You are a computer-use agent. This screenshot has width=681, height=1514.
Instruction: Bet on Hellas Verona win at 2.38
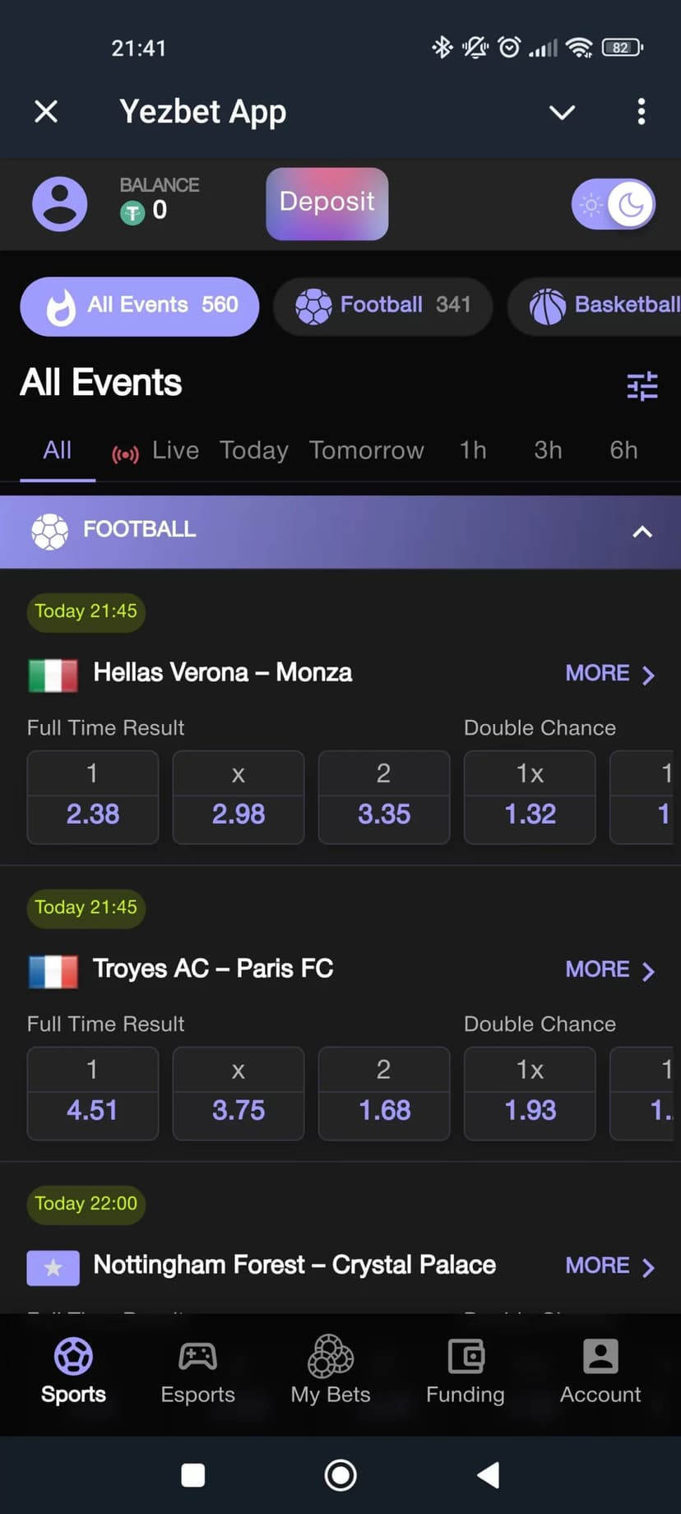coord(93,796)
